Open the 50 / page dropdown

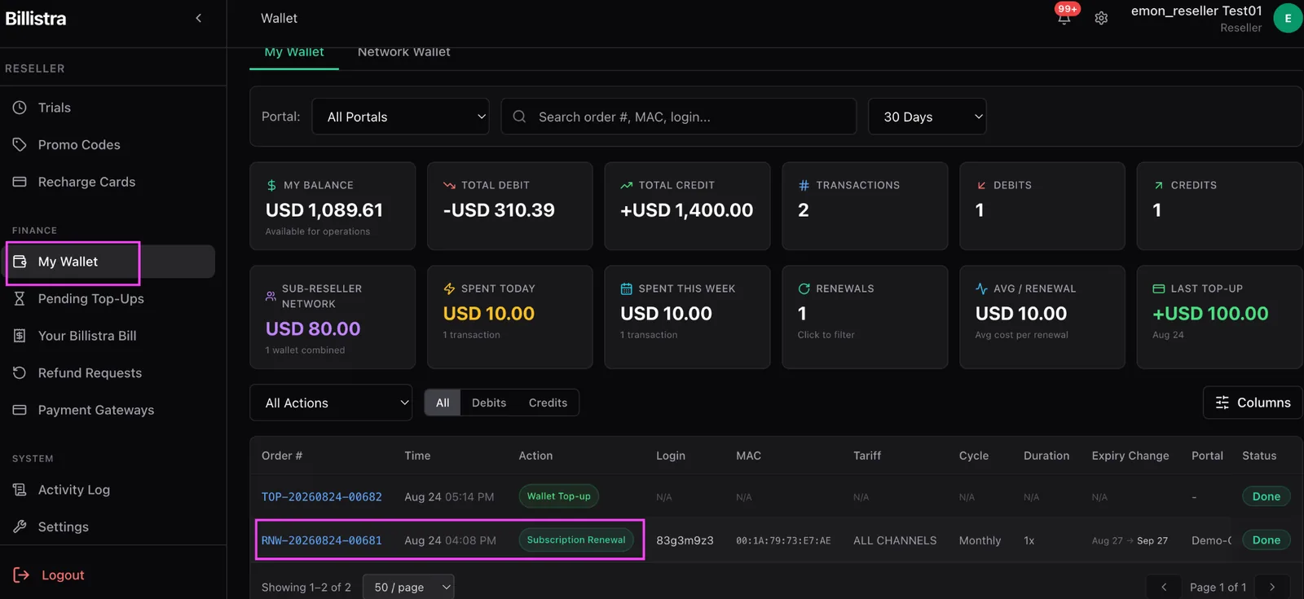pos(407,587)
